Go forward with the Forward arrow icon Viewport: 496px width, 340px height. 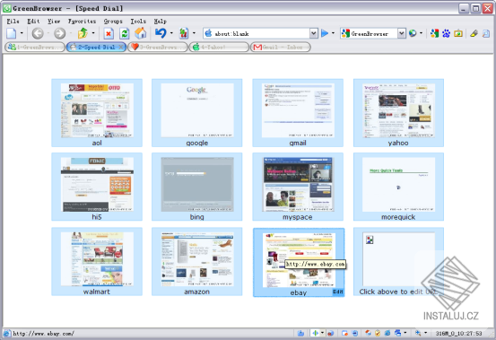(59, 33)
